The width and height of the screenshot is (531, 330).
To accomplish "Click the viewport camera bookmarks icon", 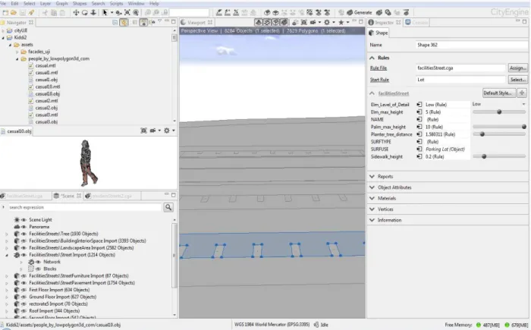I will [x=313, y=22].
